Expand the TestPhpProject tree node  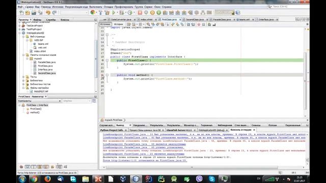pos(20,29)
